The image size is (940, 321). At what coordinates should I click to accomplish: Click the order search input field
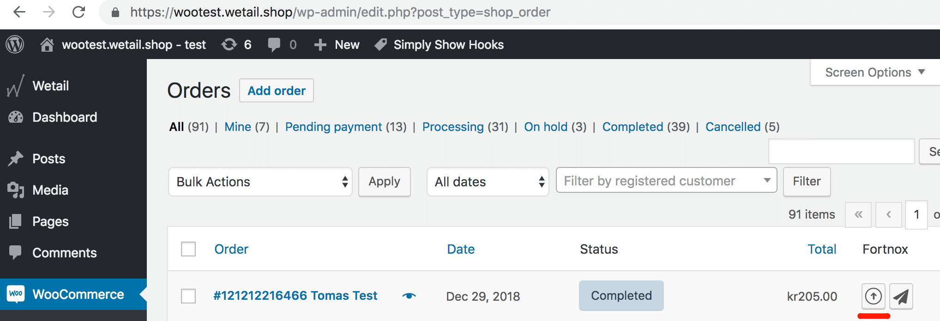coord(841,151)
